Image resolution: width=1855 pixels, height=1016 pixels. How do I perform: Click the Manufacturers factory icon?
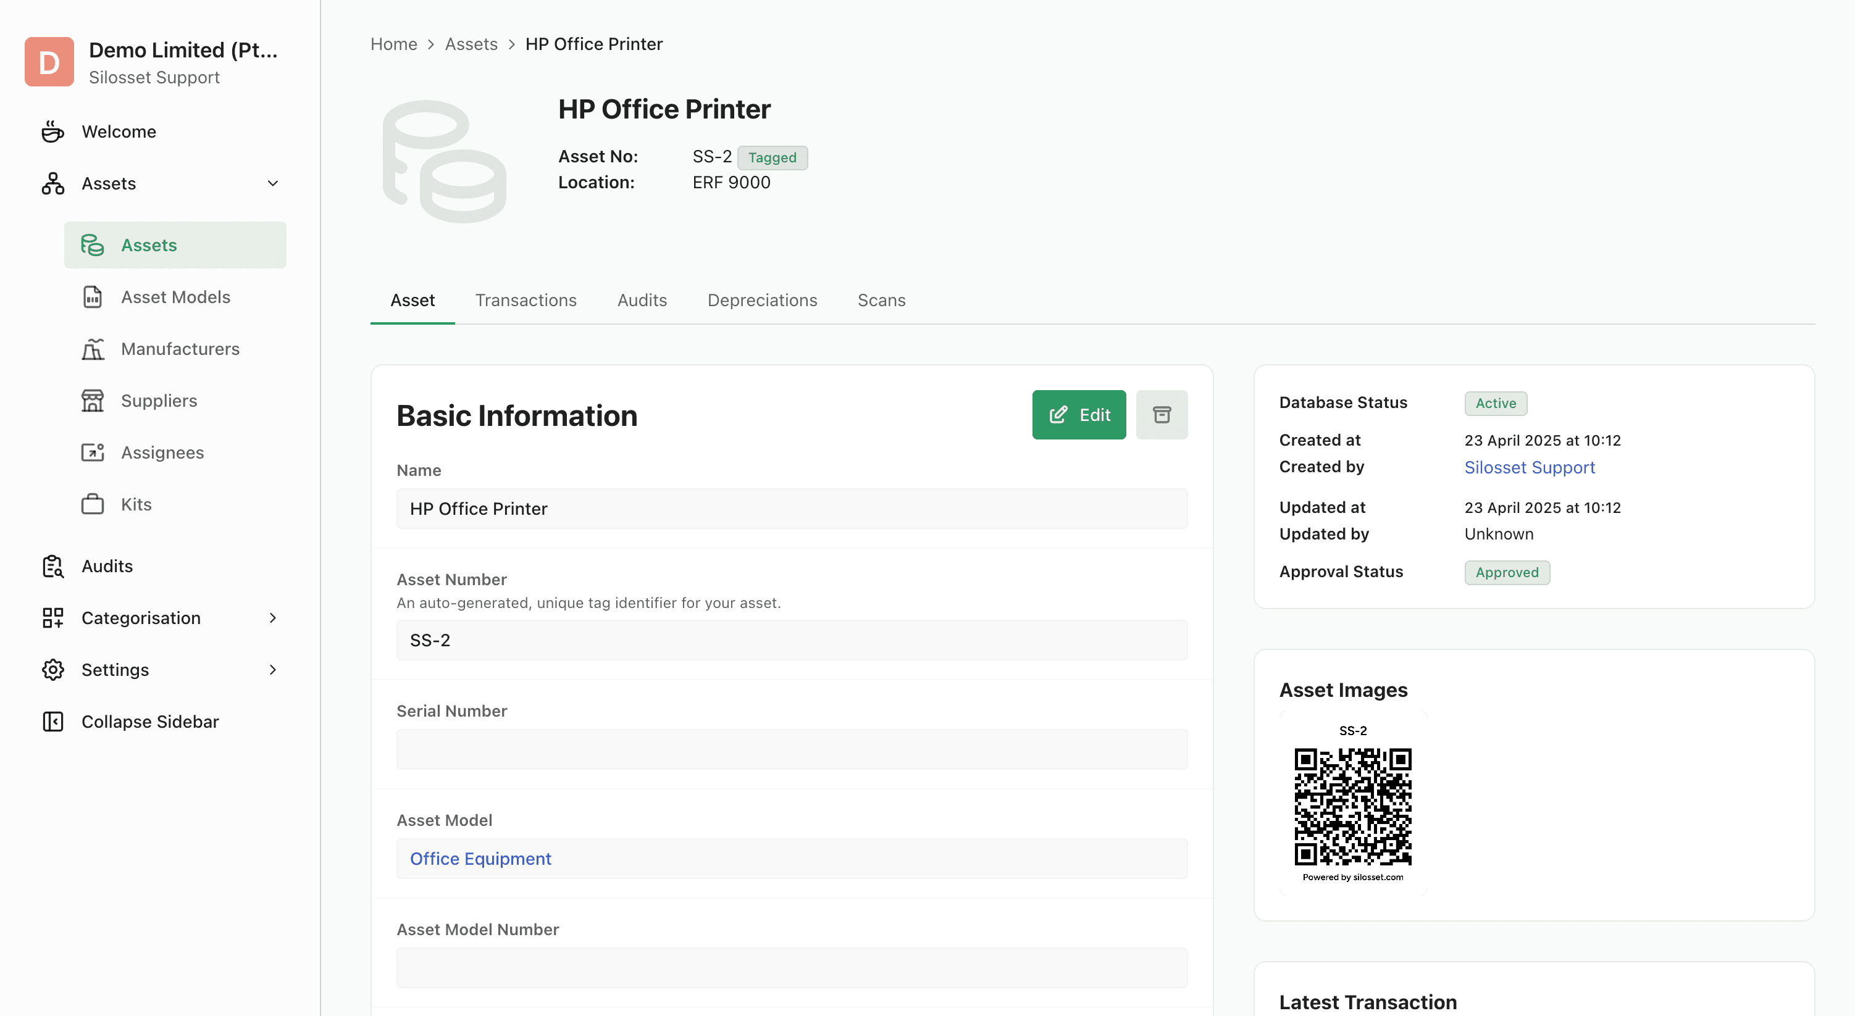point(92,349)
